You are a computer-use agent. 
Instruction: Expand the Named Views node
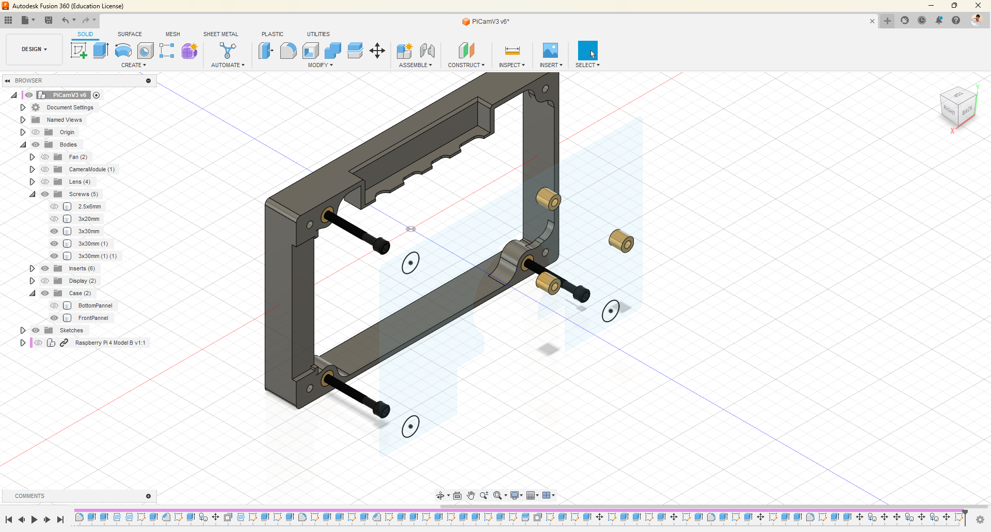[x=23, y=120]
